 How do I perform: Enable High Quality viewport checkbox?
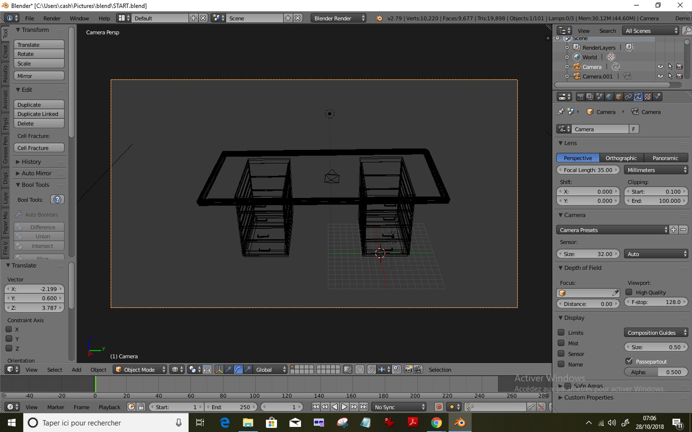click(629, 292)
